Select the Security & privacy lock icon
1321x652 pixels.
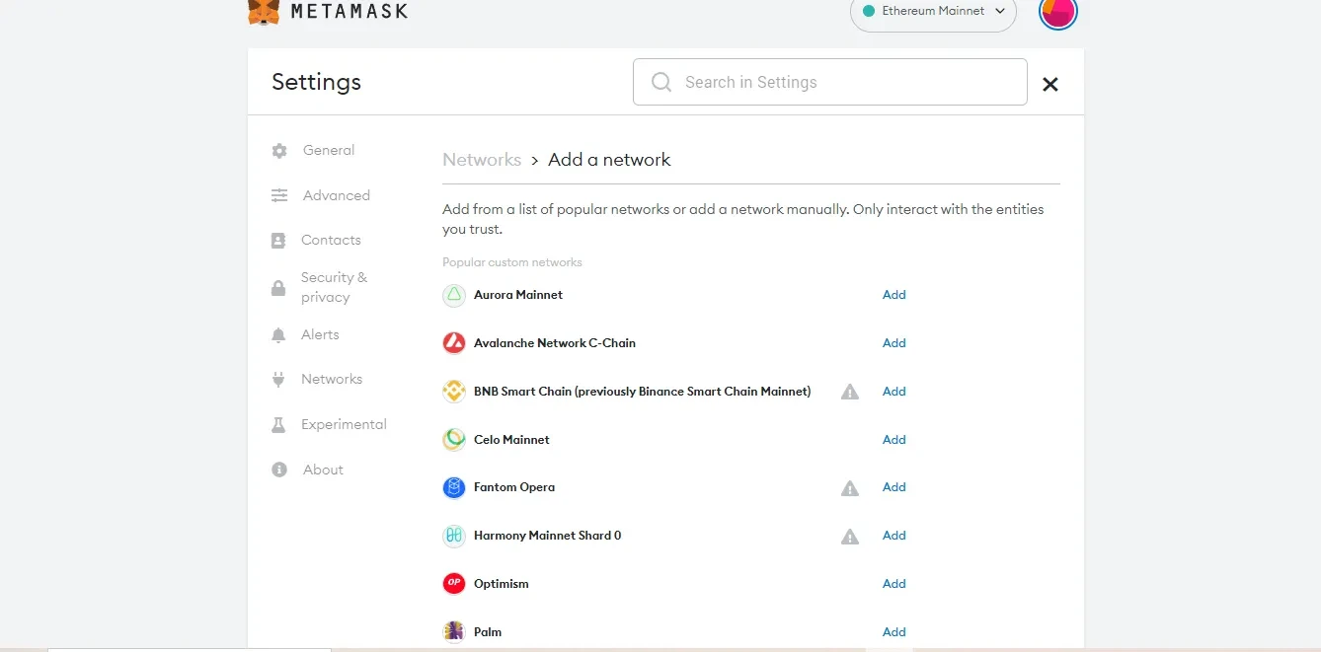coord(279,287)
